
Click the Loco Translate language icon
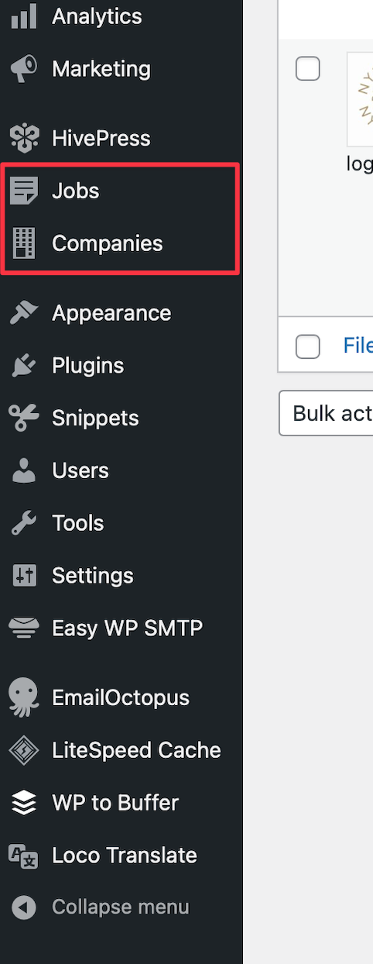coord(24,856)
